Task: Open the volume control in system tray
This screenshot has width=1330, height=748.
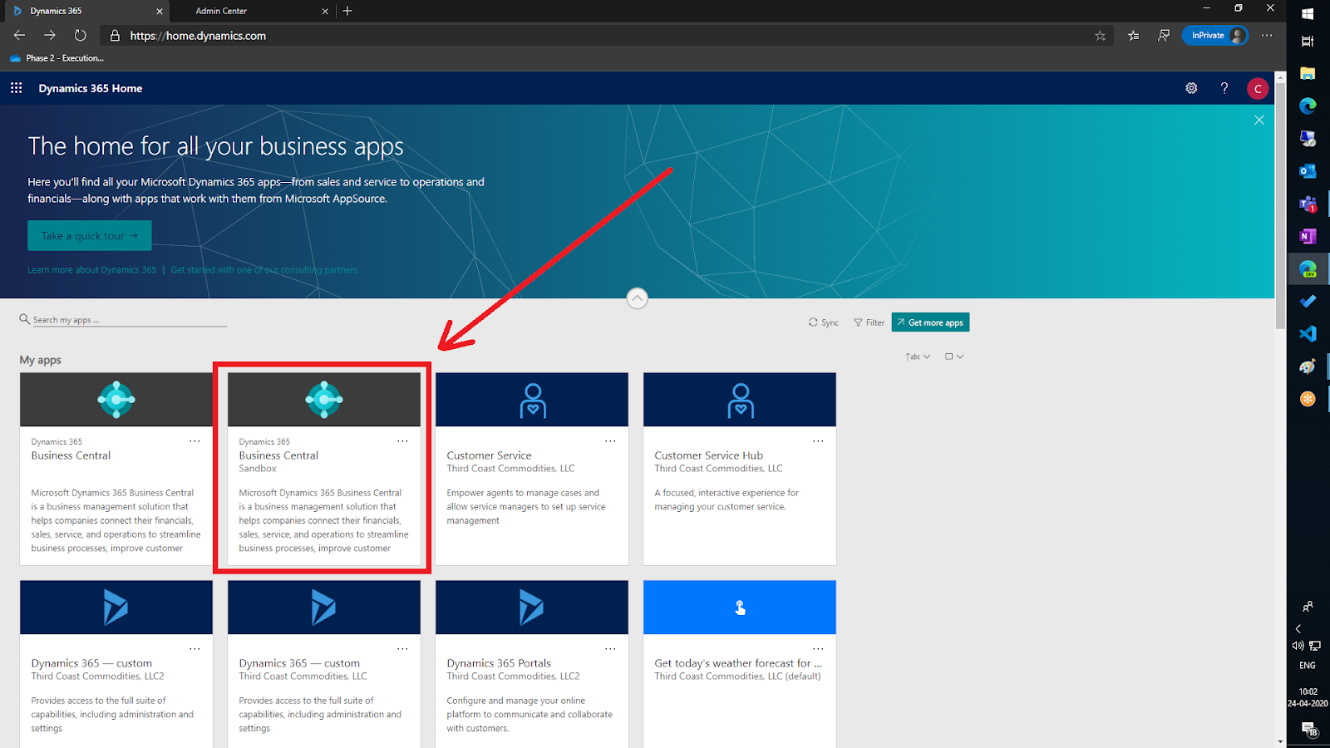Action: coord(1298,646)
